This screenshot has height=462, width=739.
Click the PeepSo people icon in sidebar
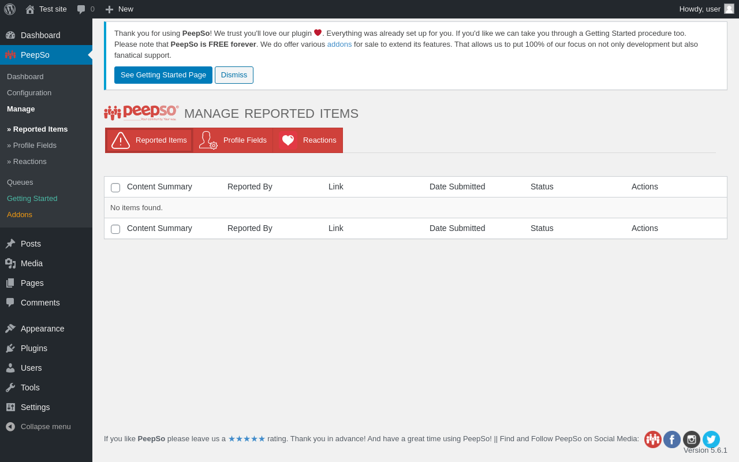[x=10, y=55]
